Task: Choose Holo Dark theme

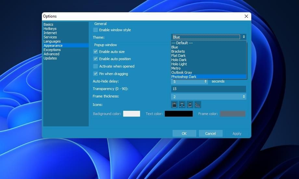Action: 209,60
